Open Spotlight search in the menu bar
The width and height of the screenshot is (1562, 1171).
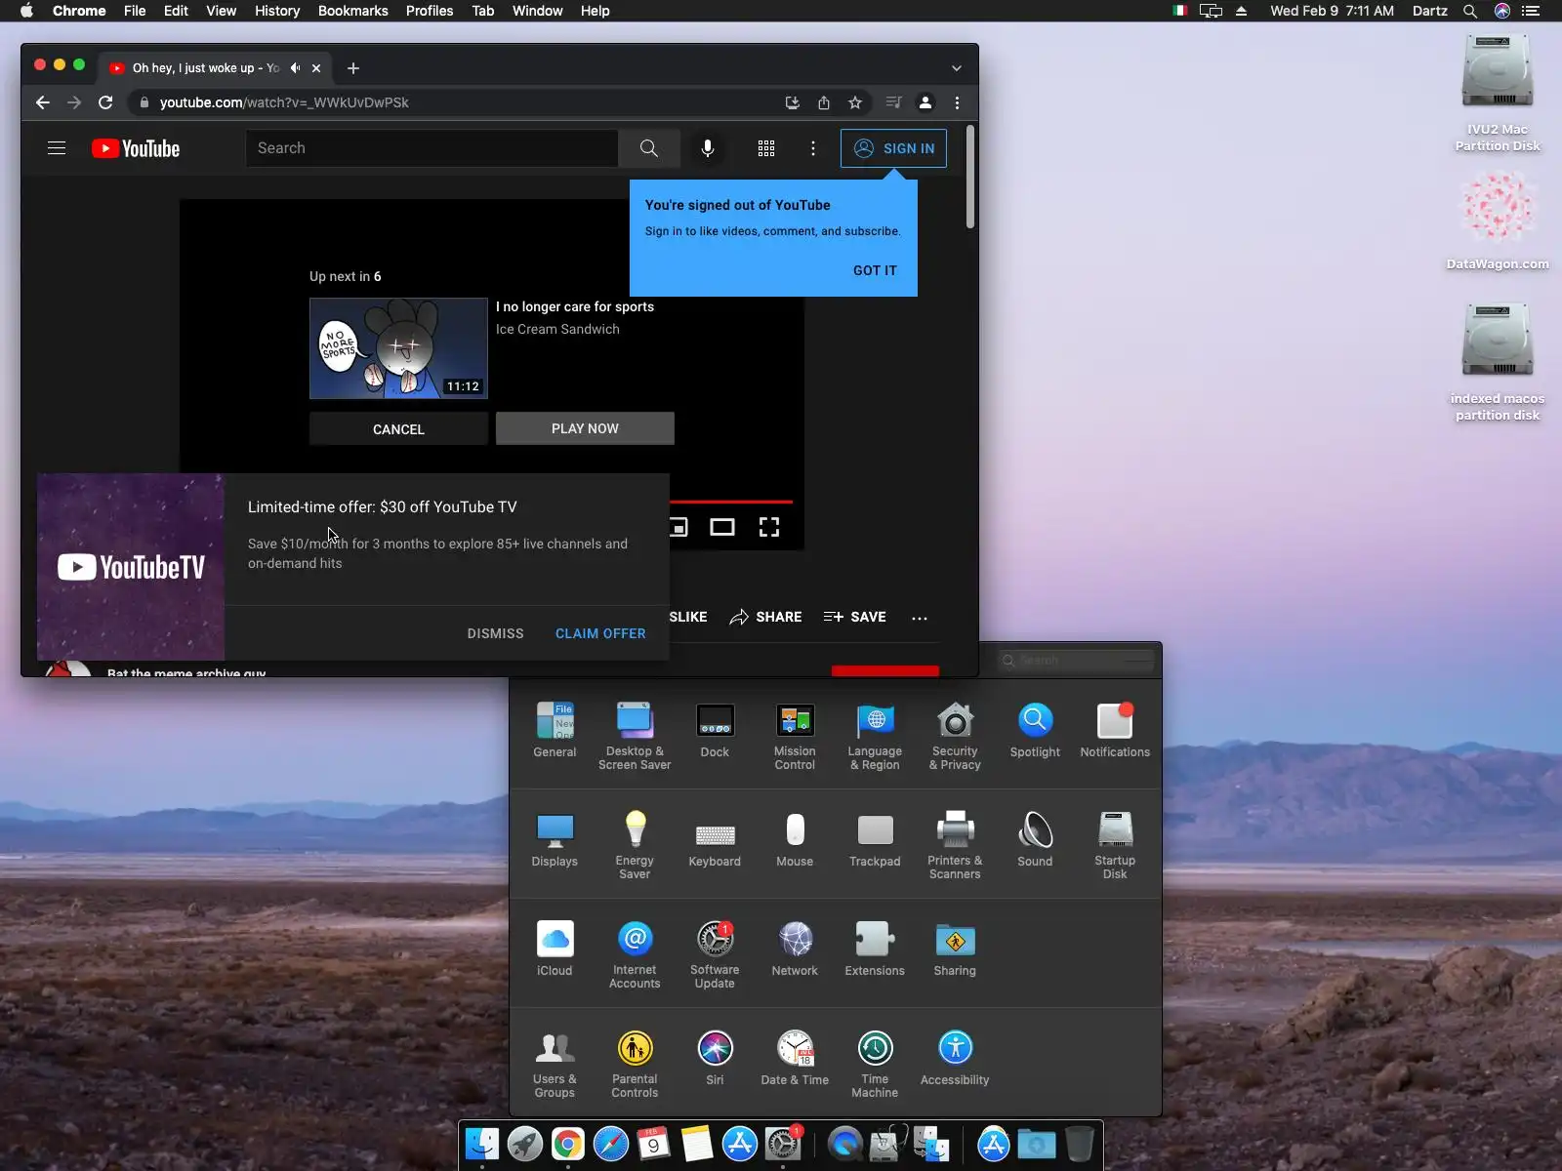pyautogui.click(x=1469, y=11)
